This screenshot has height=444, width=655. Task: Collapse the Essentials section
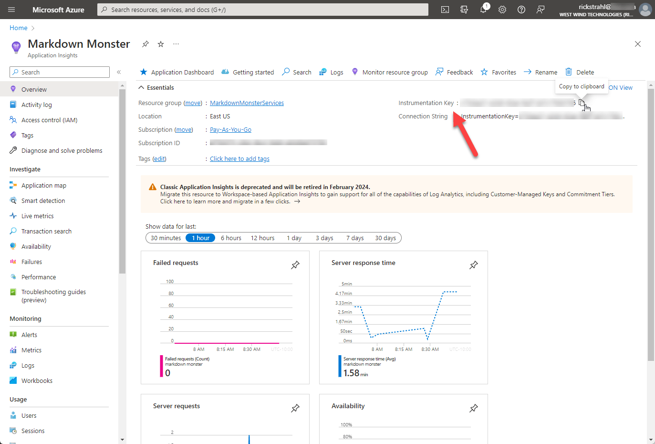[141, 87]
